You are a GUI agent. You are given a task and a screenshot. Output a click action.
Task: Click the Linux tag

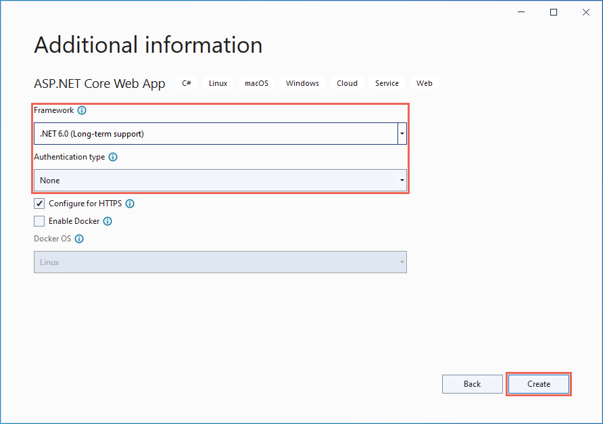point(218,83)
